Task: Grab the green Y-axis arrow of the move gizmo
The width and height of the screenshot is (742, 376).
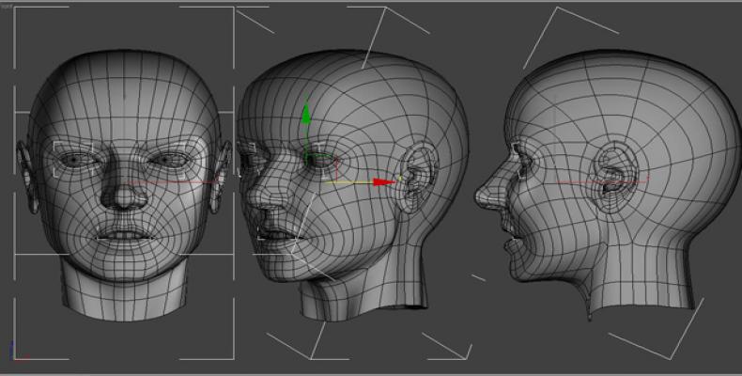Action: 306,115
